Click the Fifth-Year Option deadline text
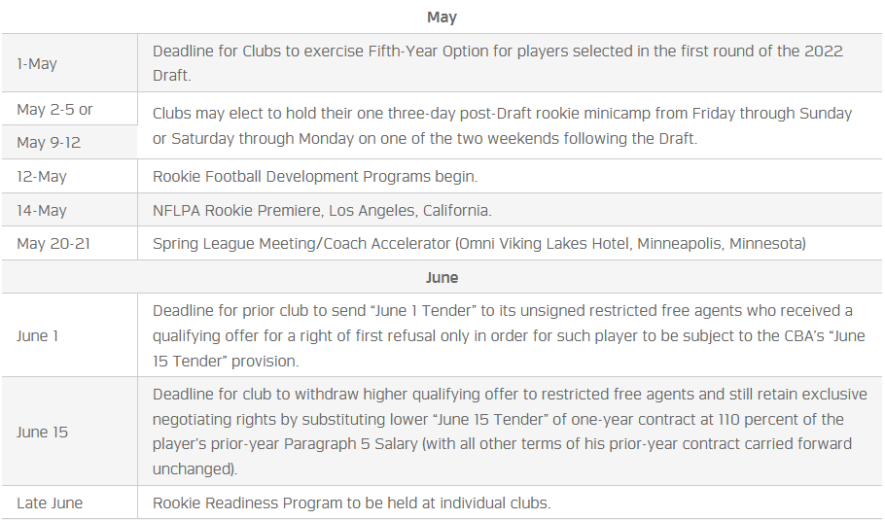The width and height of the screenshot is (885, 520). click(497, 62)
